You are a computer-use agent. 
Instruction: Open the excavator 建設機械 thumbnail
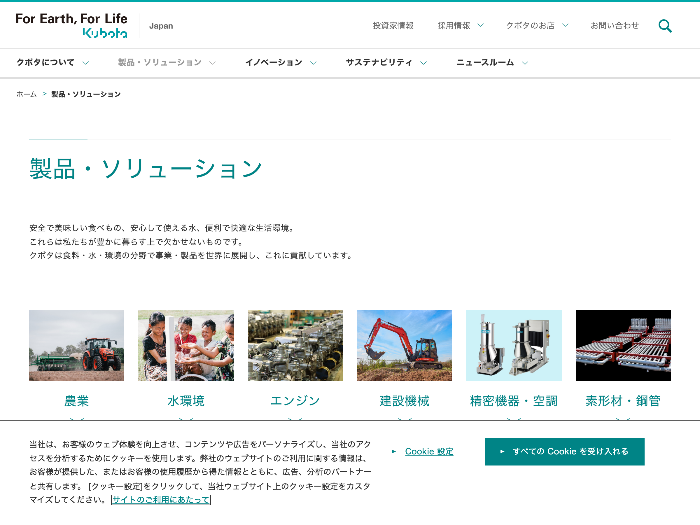click(405, 345)
